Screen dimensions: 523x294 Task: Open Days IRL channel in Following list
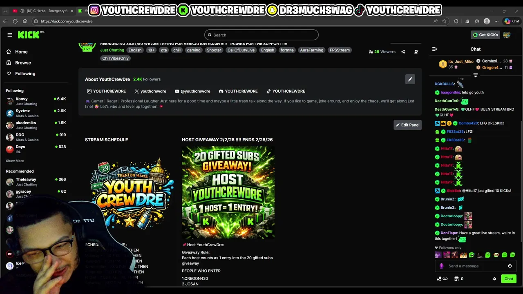point(36,149)
